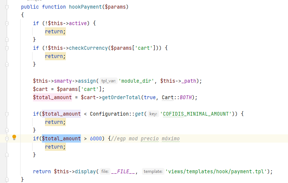Click $total_amount before Configuration::get
Screen dimensions: 288x183
pyautogui.click(x=61, y=114)
